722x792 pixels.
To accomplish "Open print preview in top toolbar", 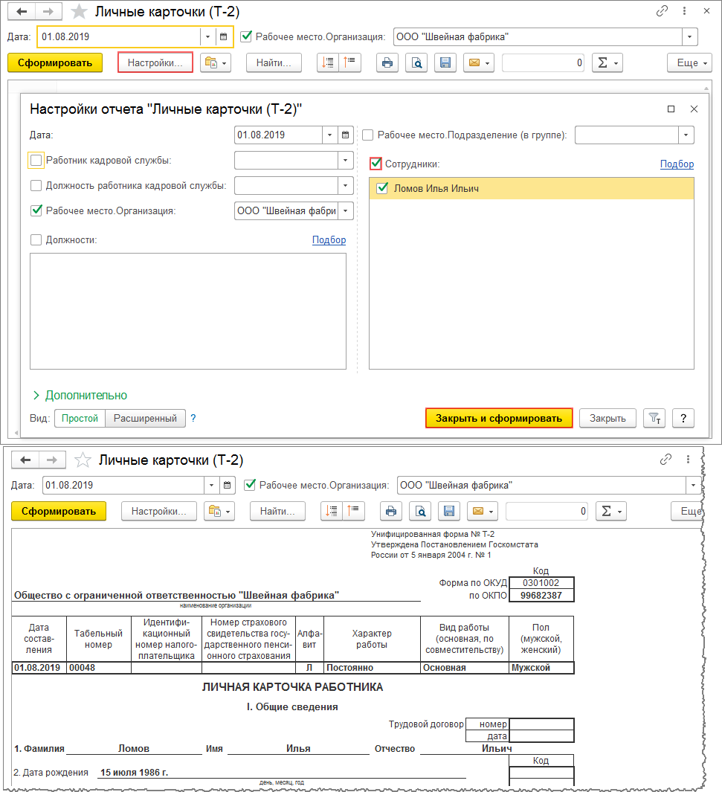I will pos(416,62).
